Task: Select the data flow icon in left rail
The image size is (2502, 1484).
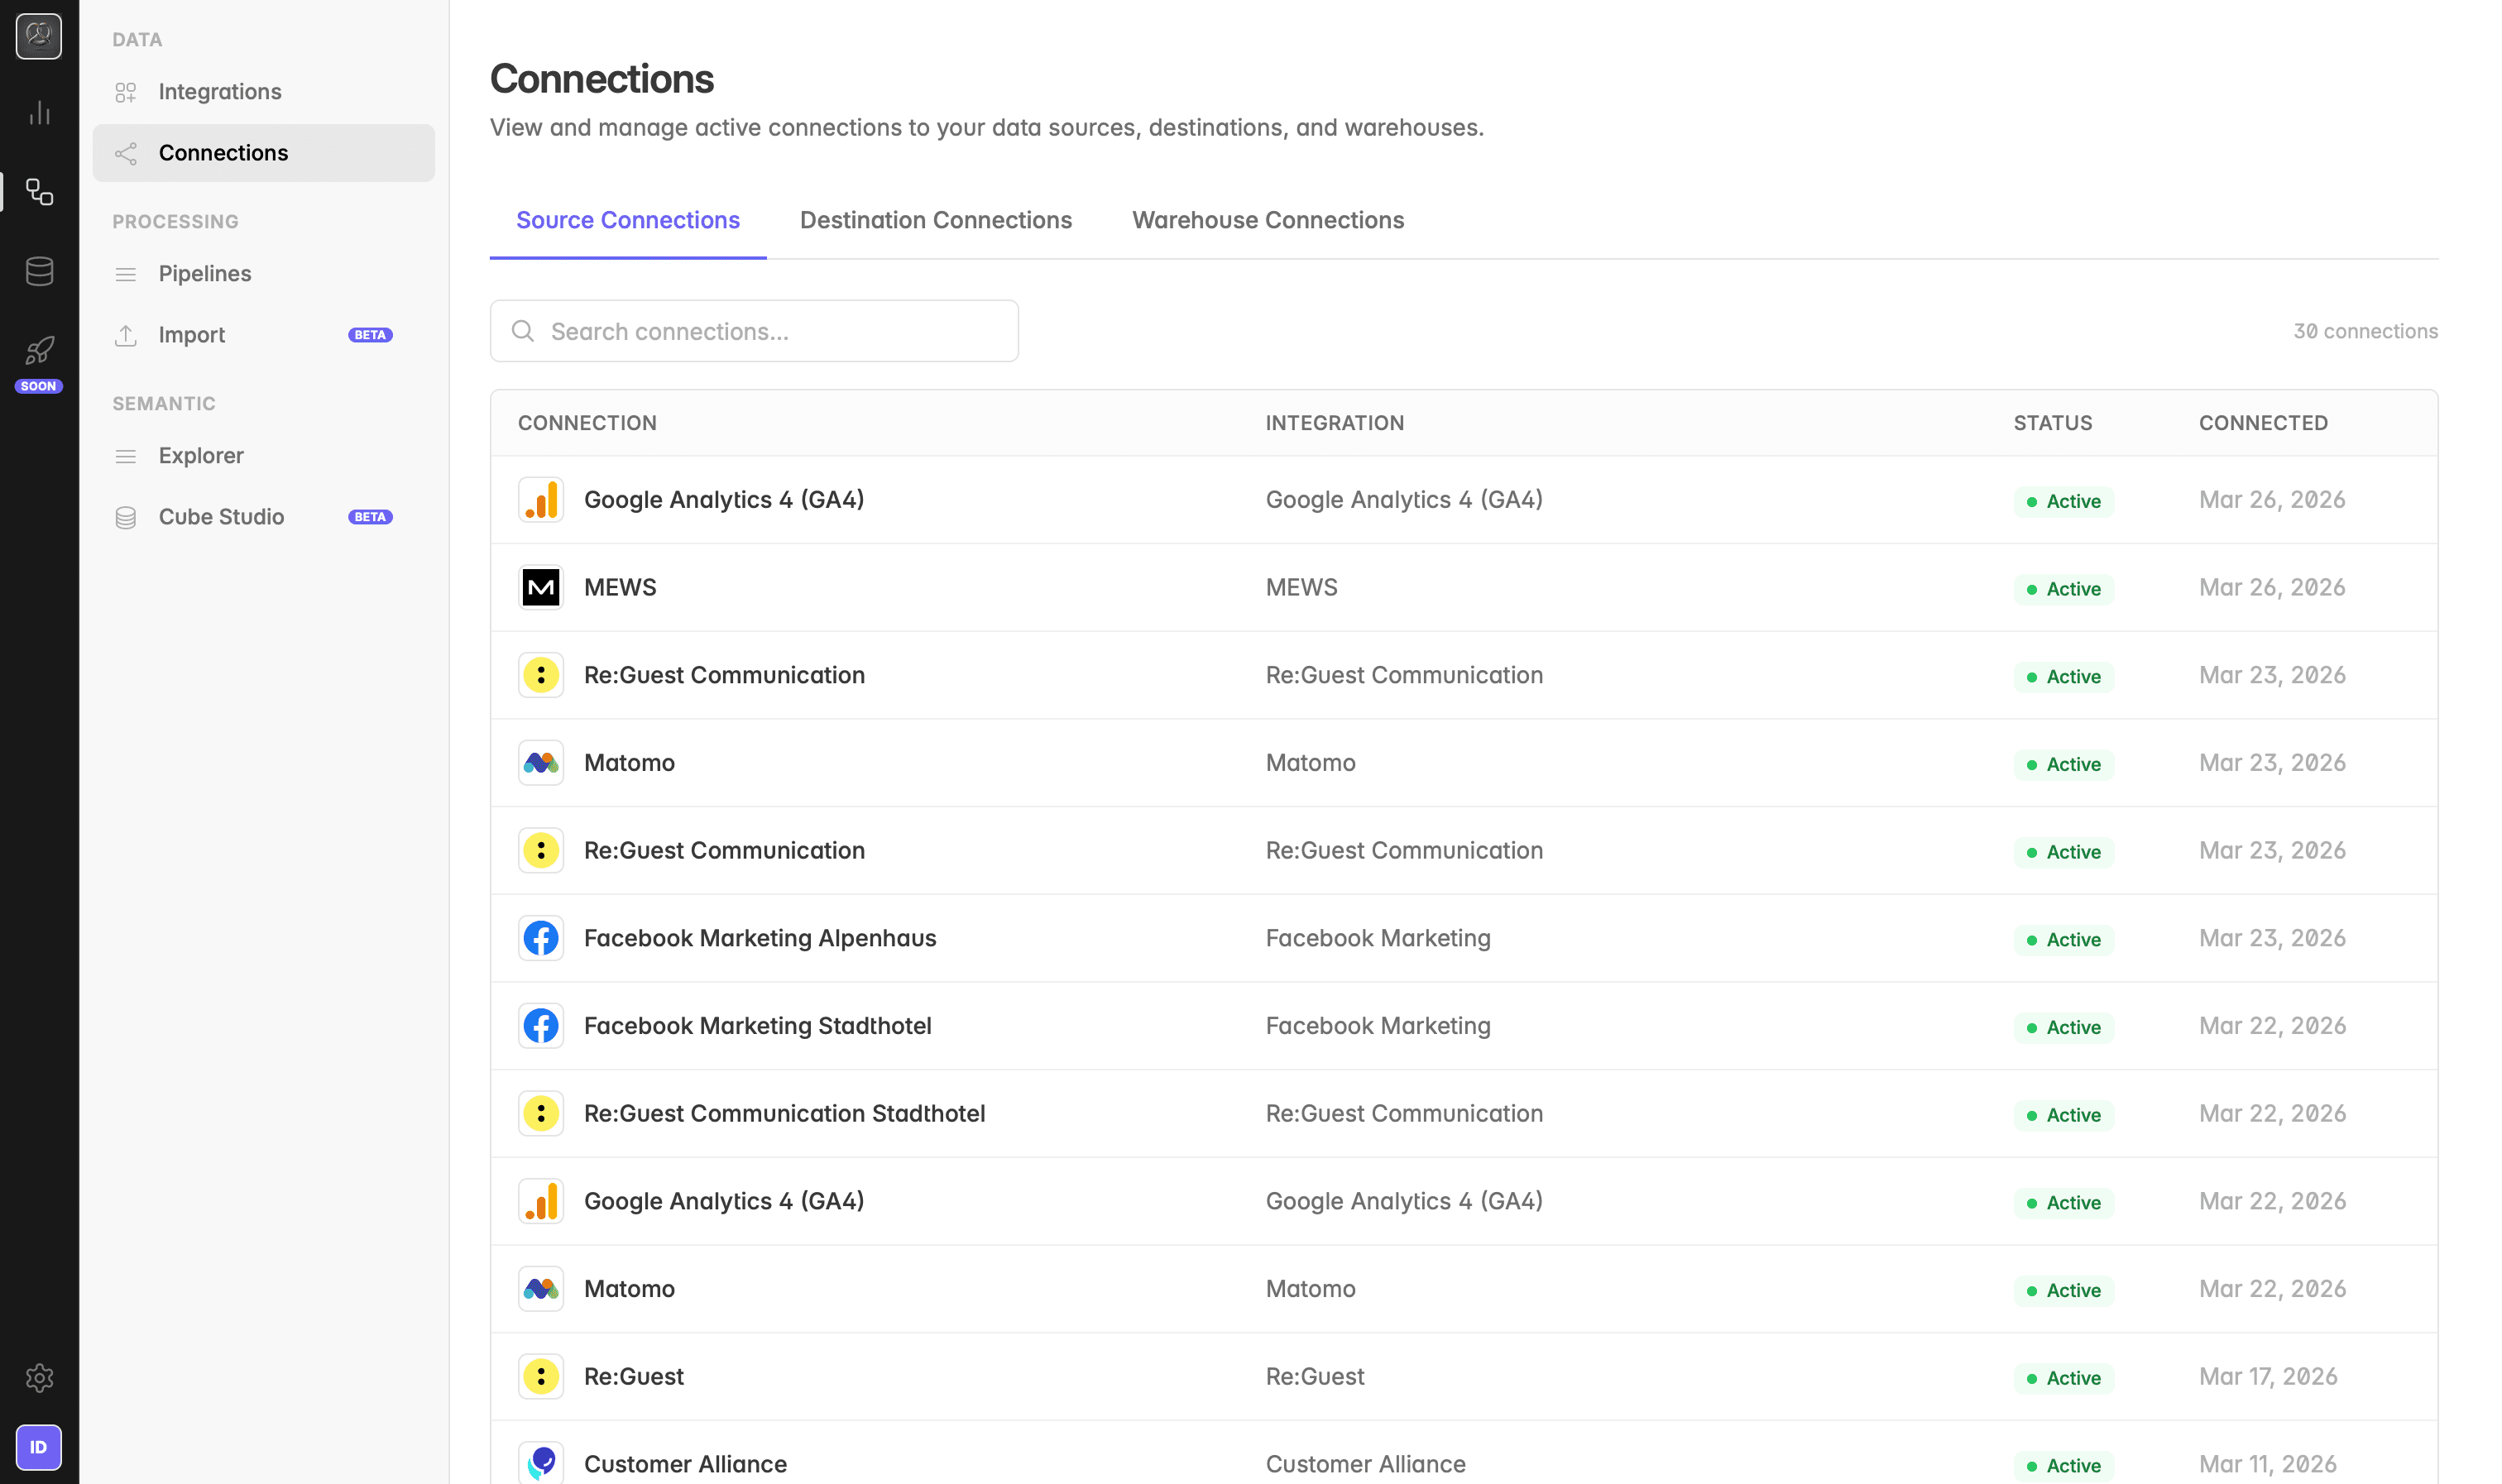Action: point(39,192)
